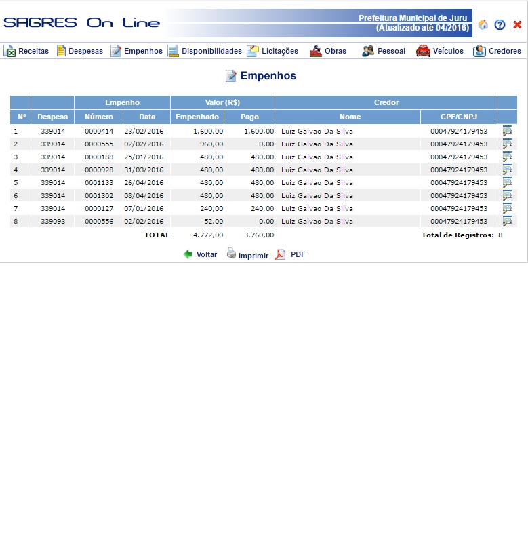Viewport: 528px width, 558px height.
Task: View details icon for empenho 0000414
Action: (507, 131)
